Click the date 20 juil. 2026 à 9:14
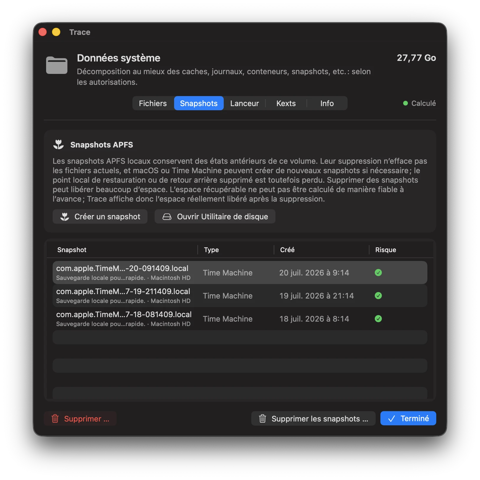The width and height of the screenshot is (480, 480). pyautogui.click(x=314, y=273)
